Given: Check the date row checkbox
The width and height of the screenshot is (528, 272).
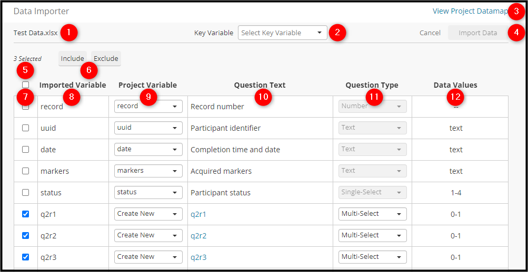Looking at the screenshot, I should point(26,150).
